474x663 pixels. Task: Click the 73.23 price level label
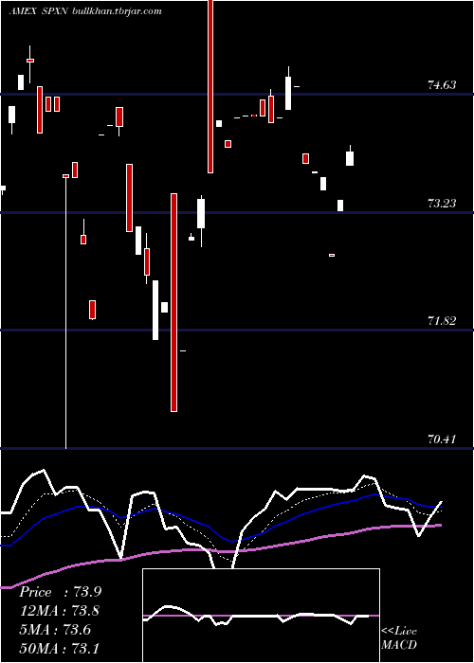pos(442,204)
